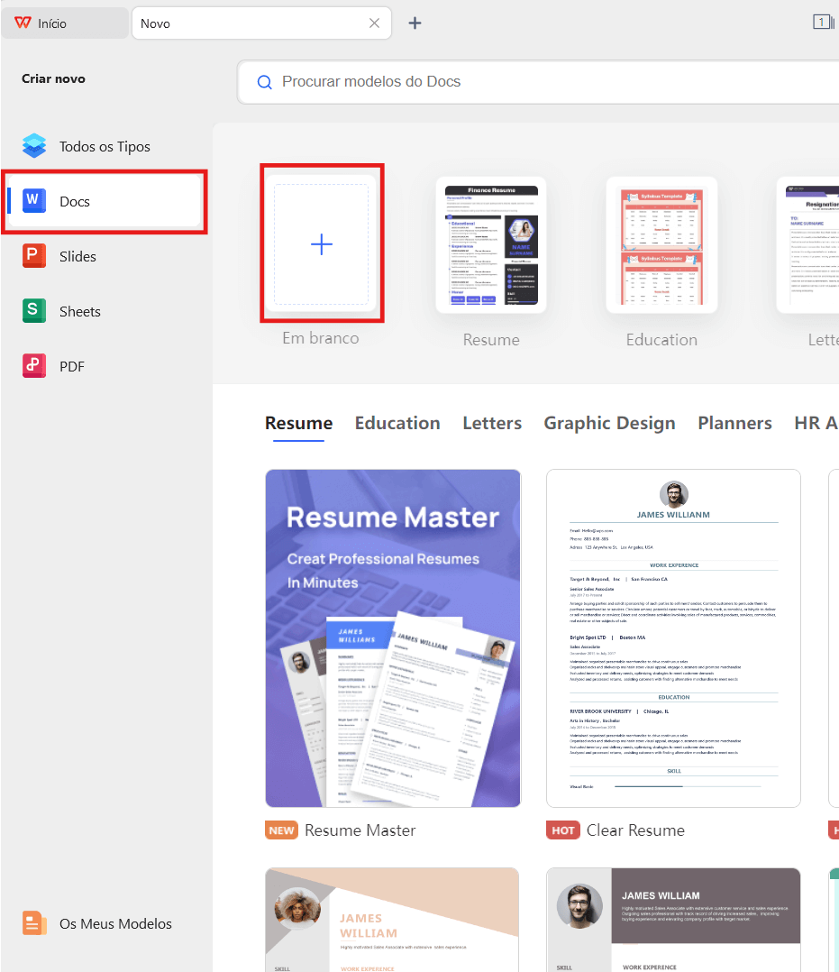Click the green S Sheets icon
This screenshot has height=972, width=839.
pyautogui.click(x=34, y=310)
